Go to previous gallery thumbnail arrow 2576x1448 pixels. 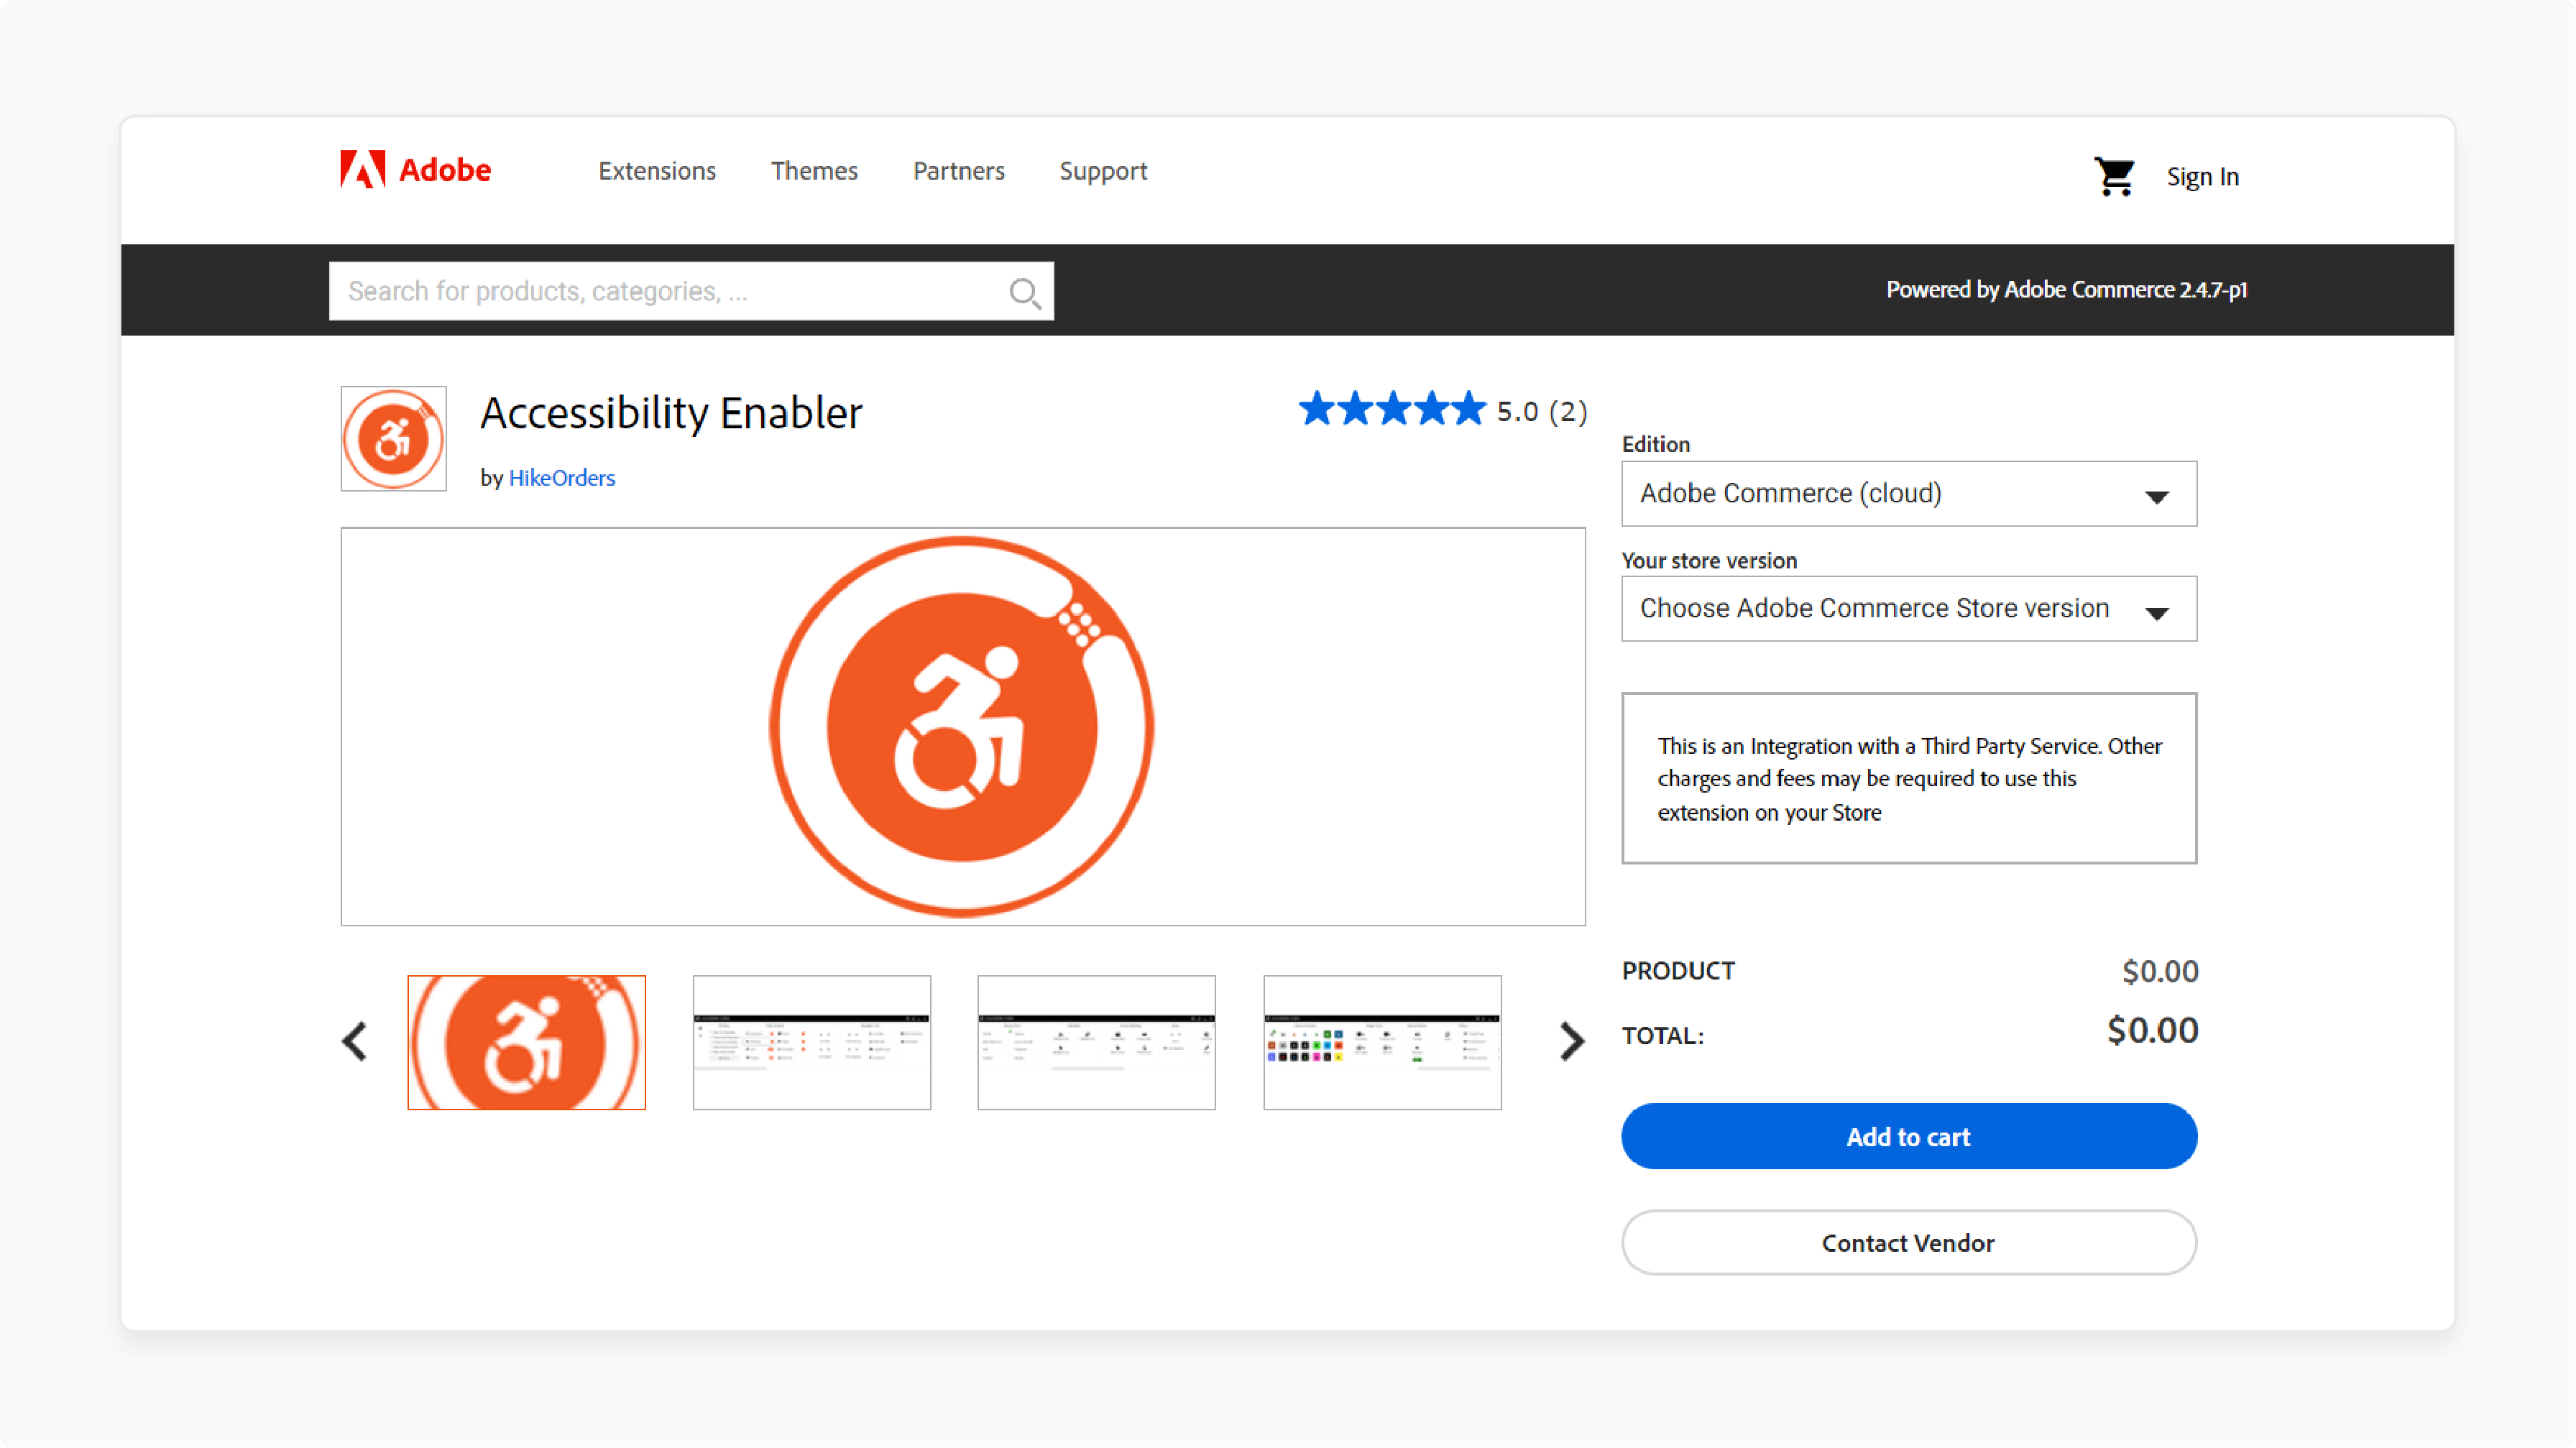tap(355, 1041)
